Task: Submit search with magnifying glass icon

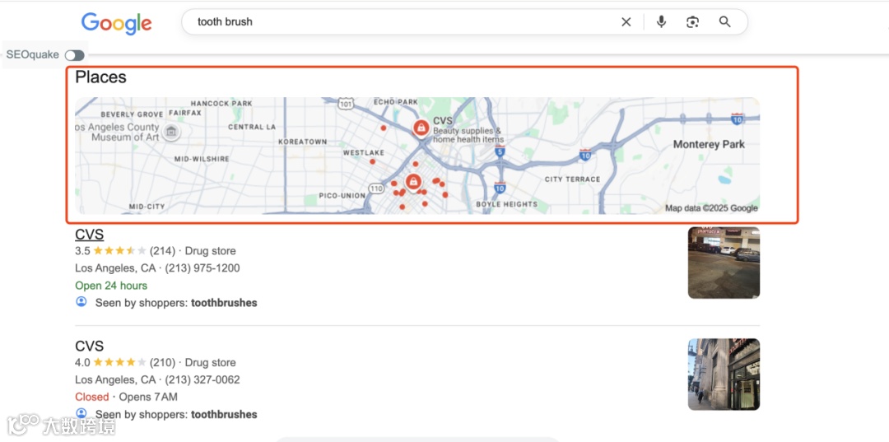Action: pos(724,22)
